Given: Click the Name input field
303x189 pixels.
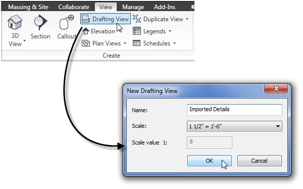Looking at the screenshot, I should pyautogui.click(x=234, y=110).
